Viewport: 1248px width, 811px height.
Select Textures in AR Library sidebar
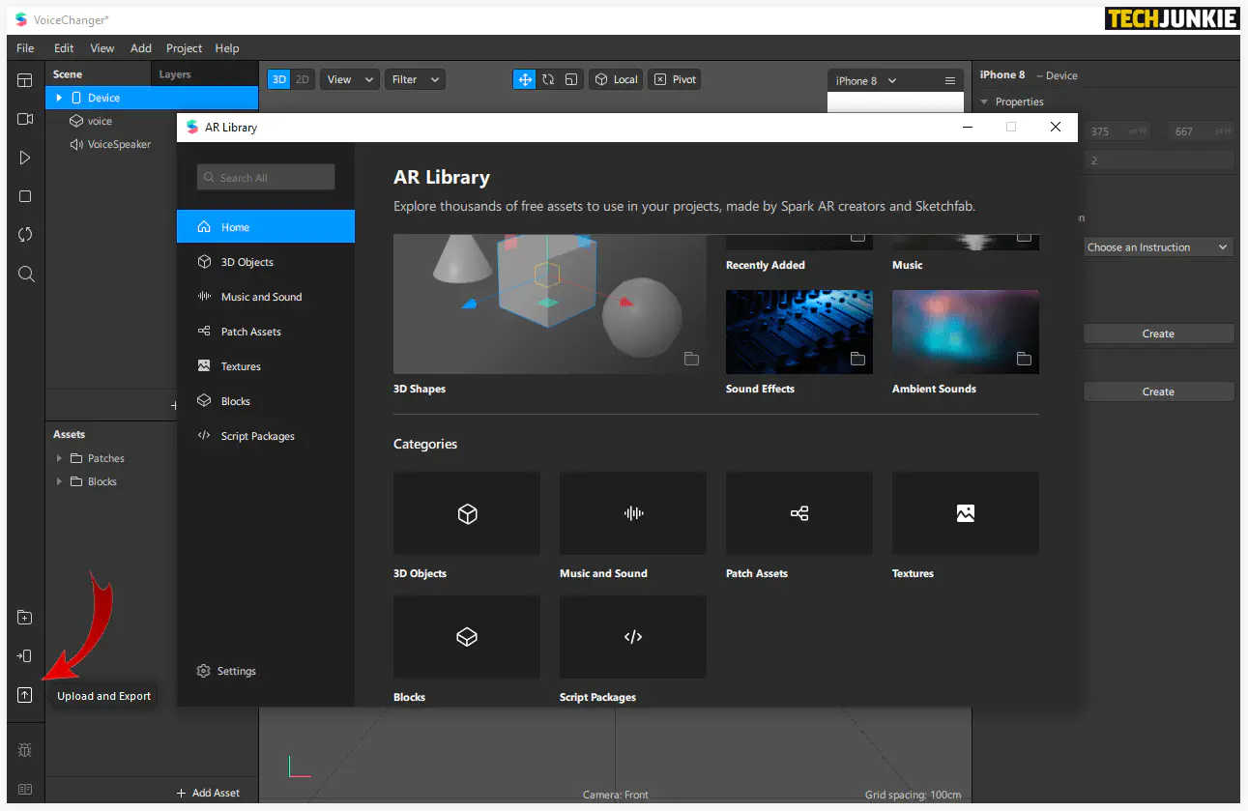266,366
